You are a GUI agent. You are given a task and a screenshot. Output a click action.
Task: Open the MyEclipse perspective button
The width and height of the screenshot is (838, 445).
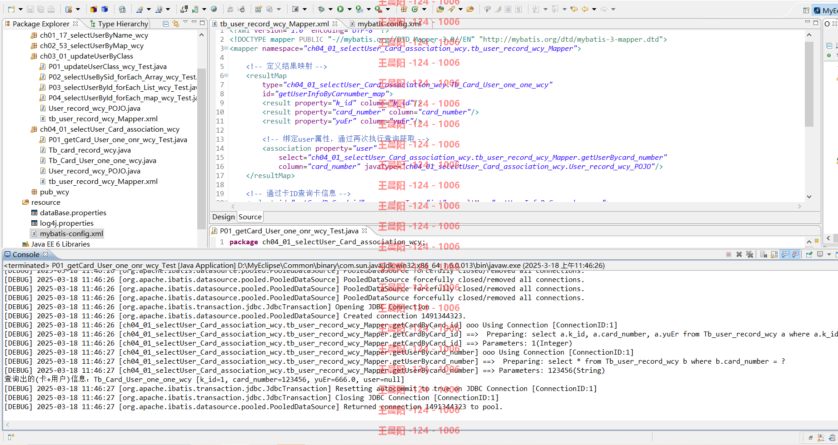[826, 10]
